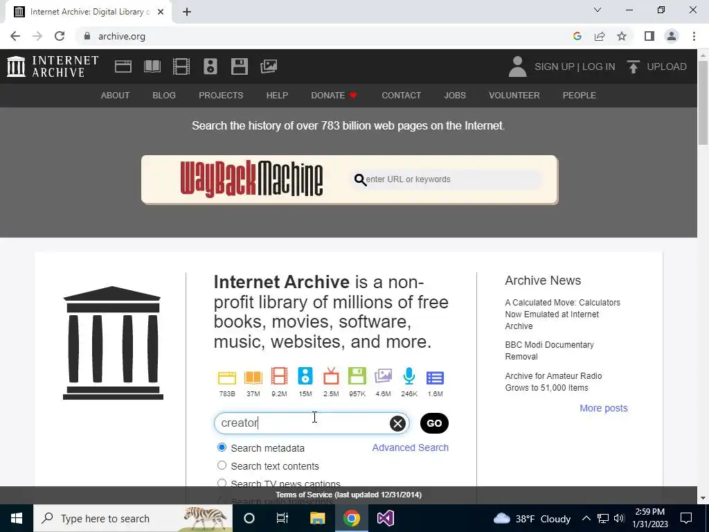Click the GO search button
The image size is (709, 532).
click(x=434, y=423)
